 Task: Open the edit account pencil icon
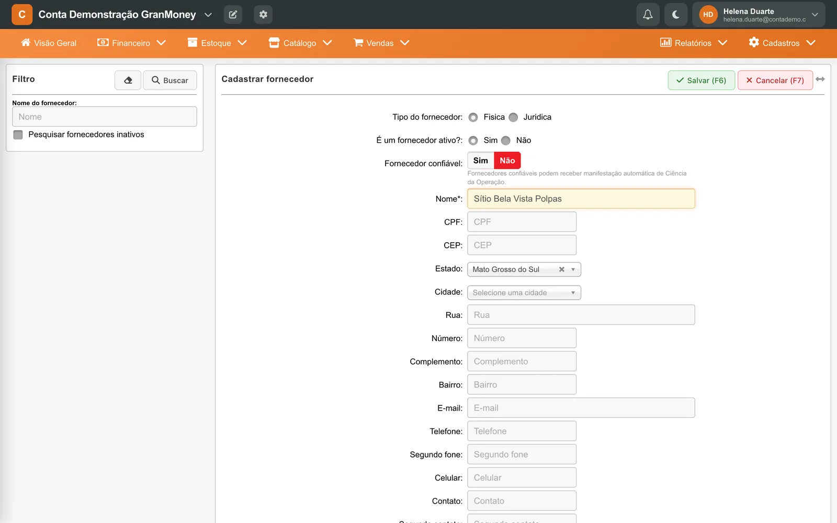click(x=233, y=15)
